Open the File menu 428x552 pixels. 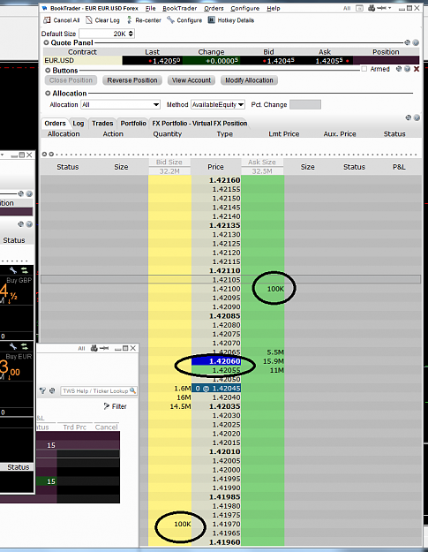[x=151, y=8]
